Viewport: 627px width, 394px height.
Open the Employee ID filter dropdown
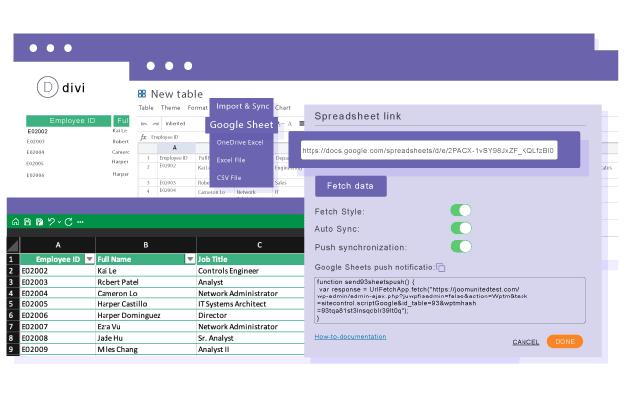pos(90,259)
